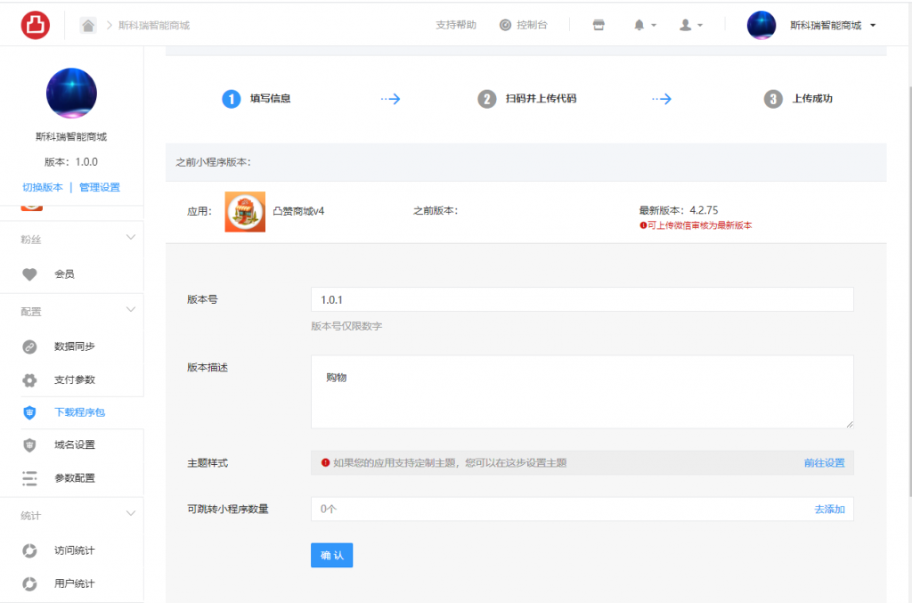Image resolution: width=912 pixels, height=603 pixels.
Task: Click the red 可上传微信审核为最新版本 notice
Action: click(x=696, y=225)
